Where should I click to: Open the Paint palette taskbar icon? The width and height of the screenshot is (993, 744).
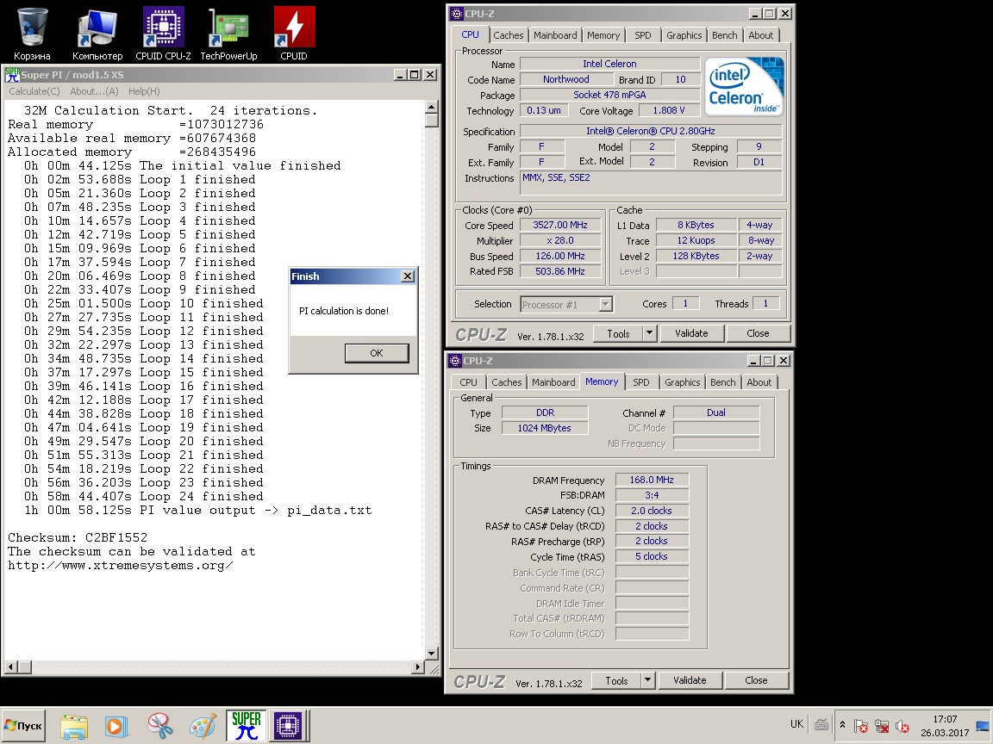click(203, 726)
